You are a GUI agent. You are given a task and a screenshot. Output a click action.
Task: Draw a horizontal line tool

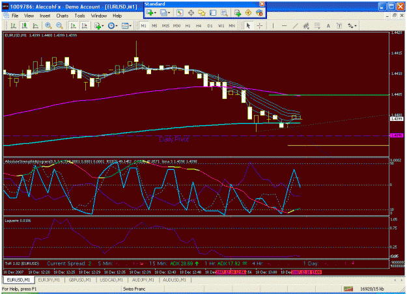tap(284, 25)
